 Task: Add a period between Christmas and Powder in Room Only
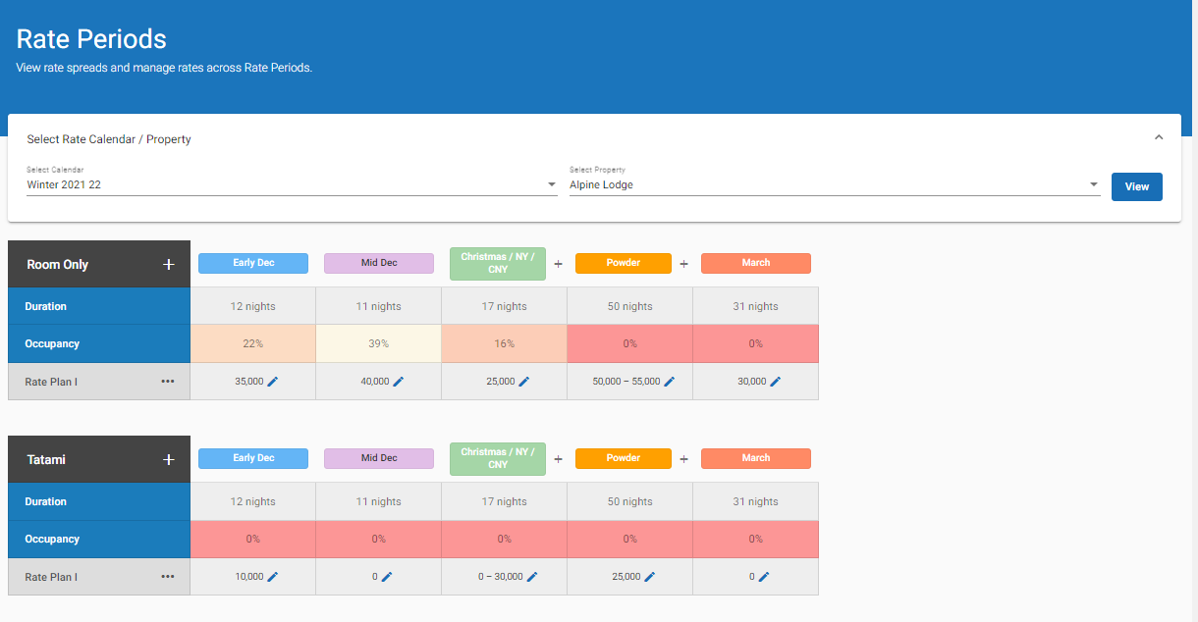pos(558,263)
